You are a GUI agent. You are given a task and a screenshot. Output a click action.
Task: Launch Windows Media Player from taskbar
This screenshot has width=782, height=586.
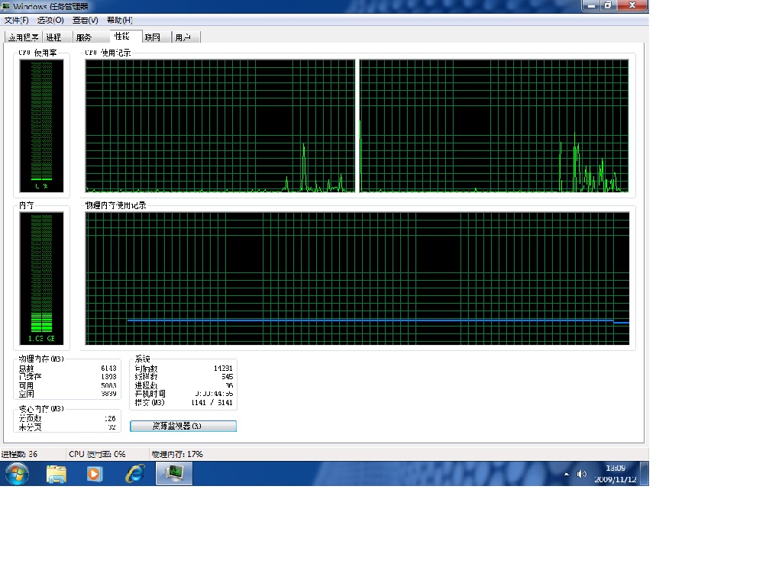point(95,474)
